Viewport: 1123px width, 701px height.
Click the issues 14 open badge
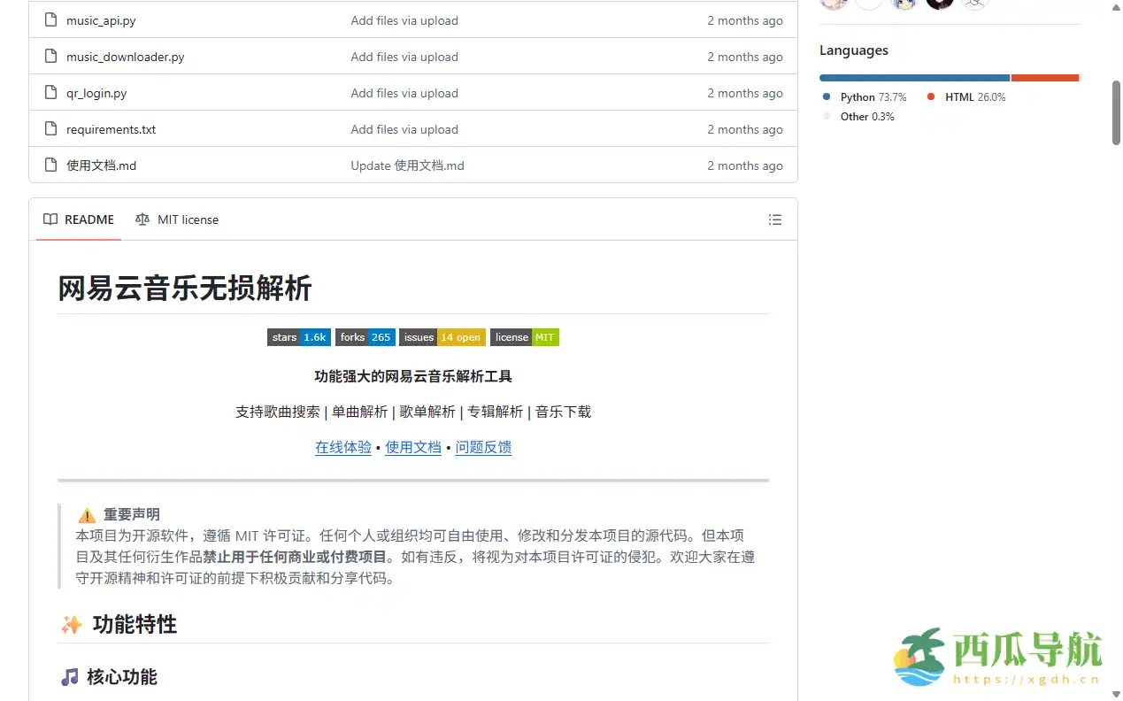click(x=442, y=336)
